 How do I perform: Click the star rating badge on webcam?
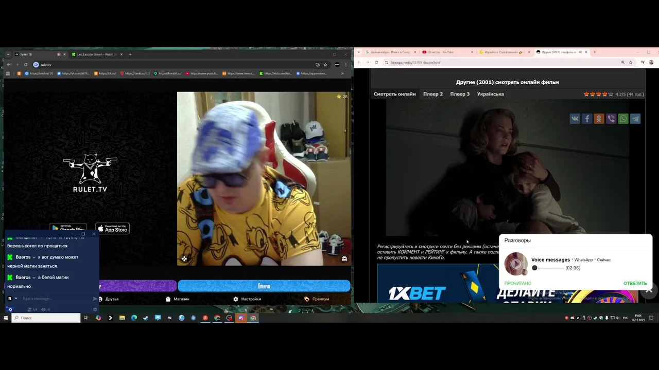342,97
